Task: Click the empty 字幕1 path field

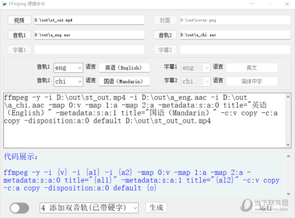Action: [89, 50]
